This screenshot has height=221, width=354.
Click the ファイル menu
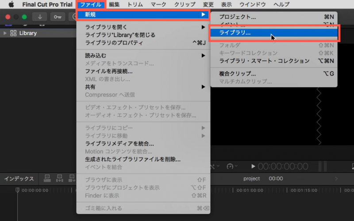[x=91, y=4]
